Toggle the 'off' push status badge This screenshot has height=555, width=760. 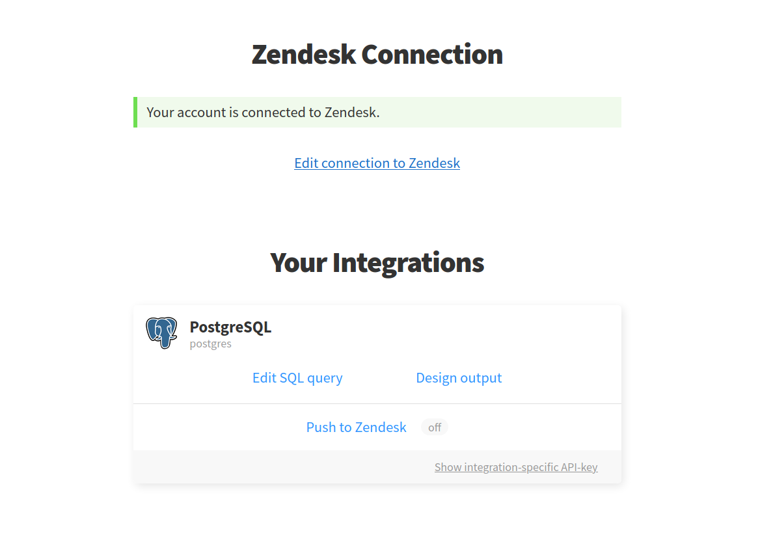click(435, 427)
